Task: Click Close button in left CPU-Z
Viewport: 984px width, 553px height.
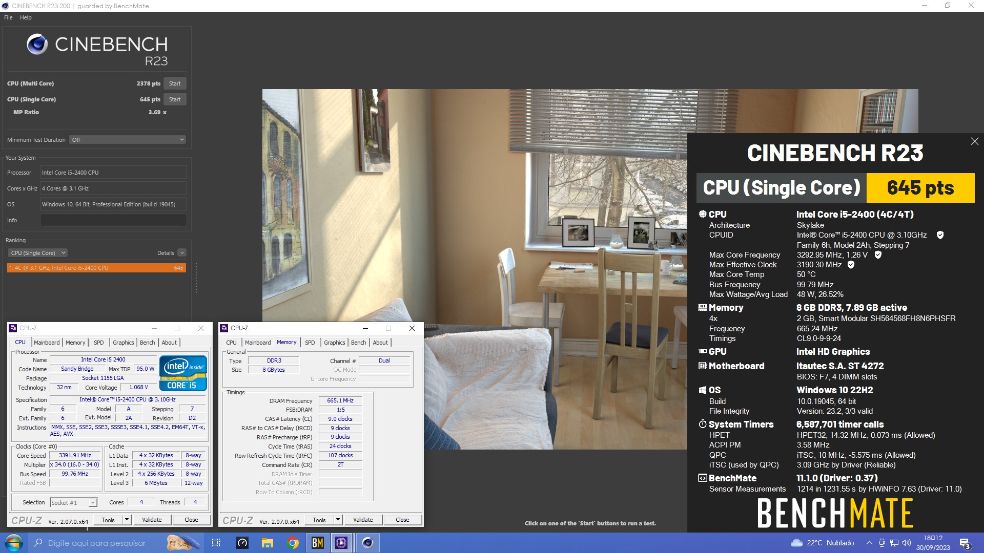Action: (191, 520)
